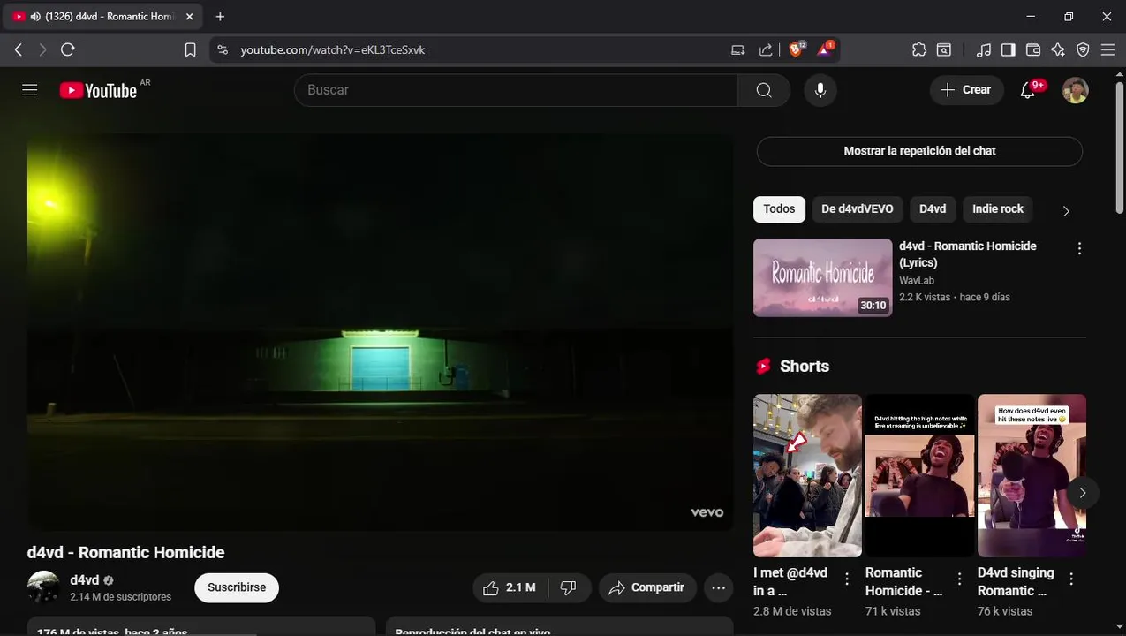Open Brave Shields lion icon

797,49
